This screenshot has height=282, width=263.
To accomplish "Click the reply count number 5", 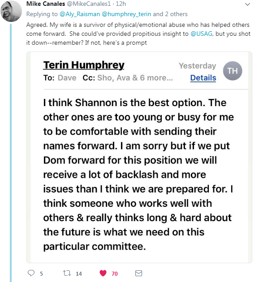I will [41, 274].
